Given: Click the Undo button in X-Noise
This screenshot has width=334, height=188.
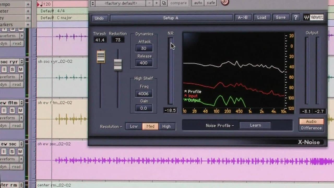Looking at the screenshot, I should (x=99, y=18).
